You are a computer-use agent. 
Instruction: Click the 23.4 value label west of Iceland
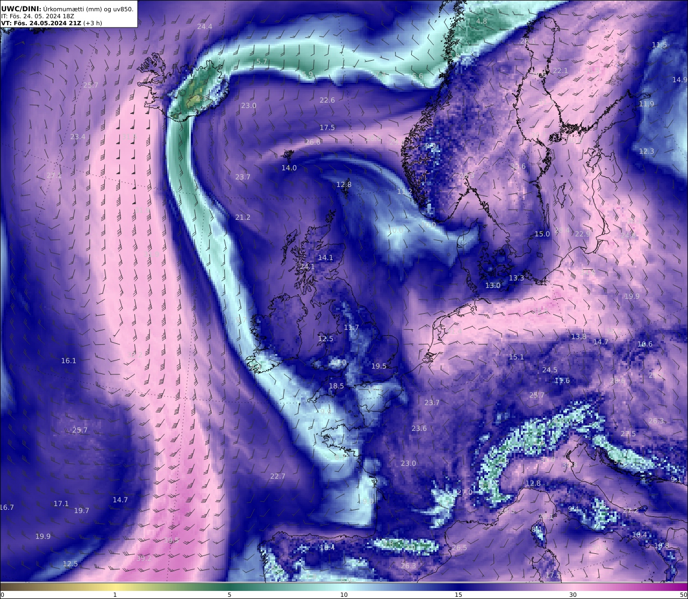pos(78,137)
